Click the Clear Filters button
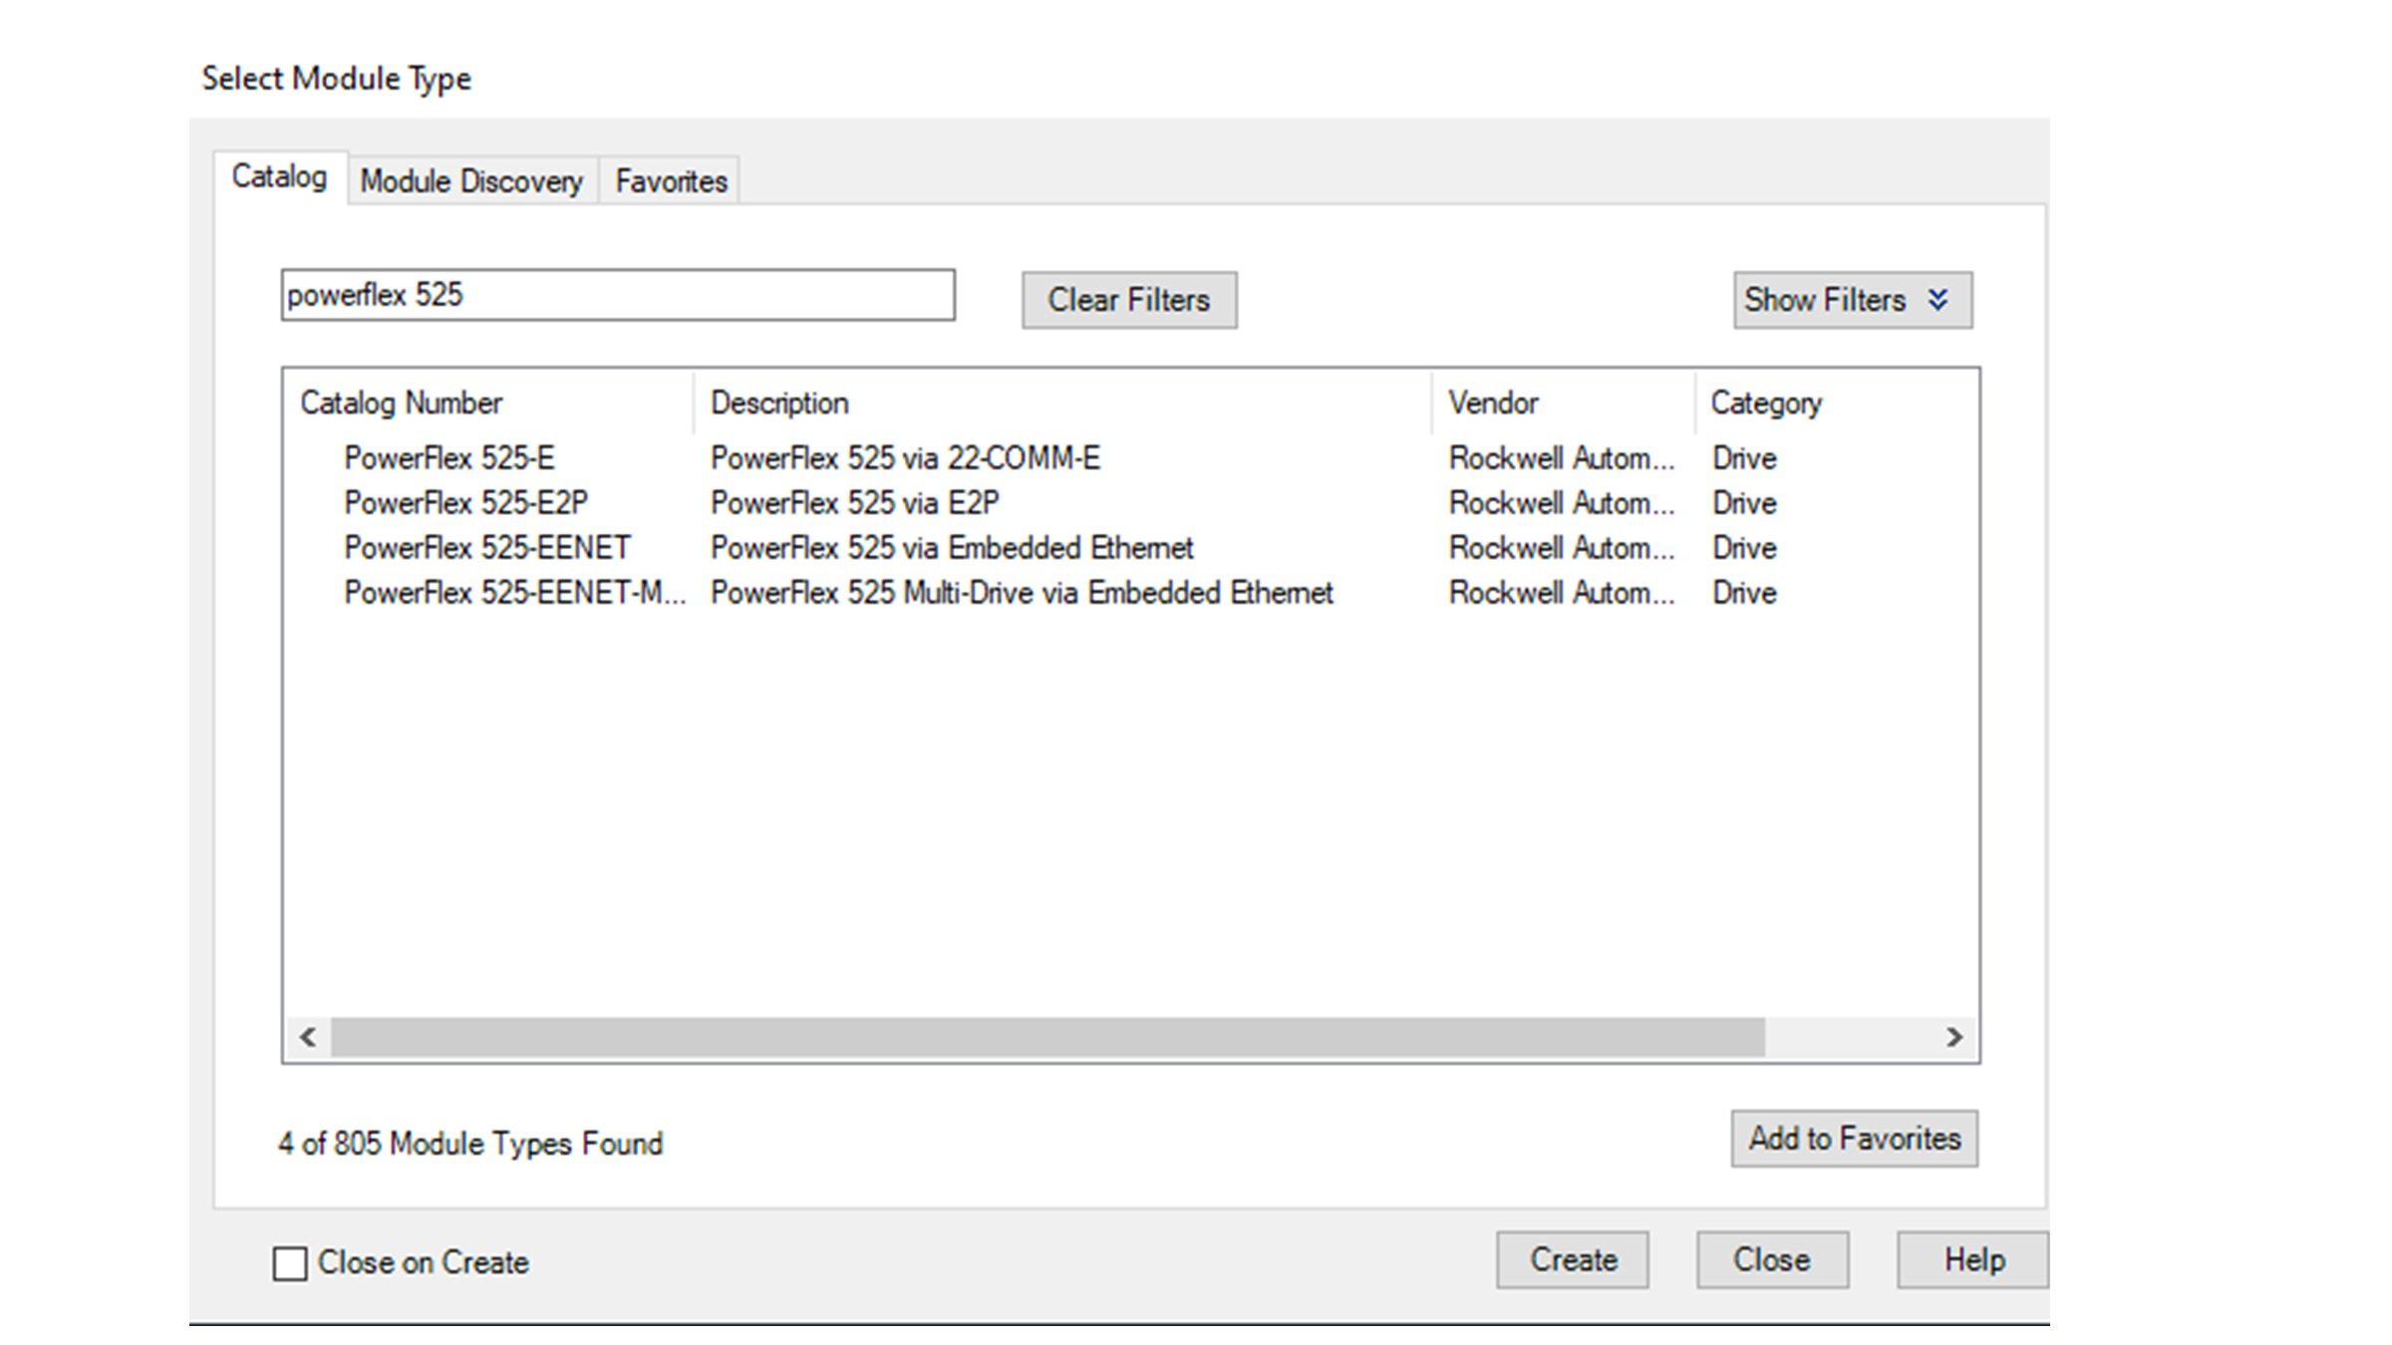 (x=1129, y=300)
